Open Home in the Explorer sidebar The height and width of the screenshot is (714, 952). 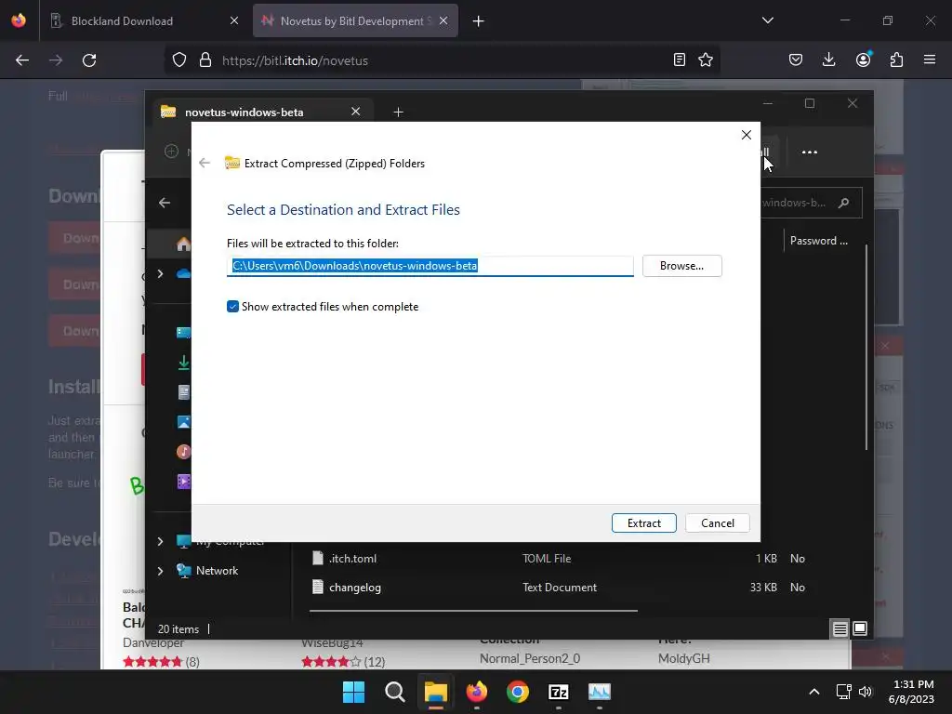click(x=183, y=245)
